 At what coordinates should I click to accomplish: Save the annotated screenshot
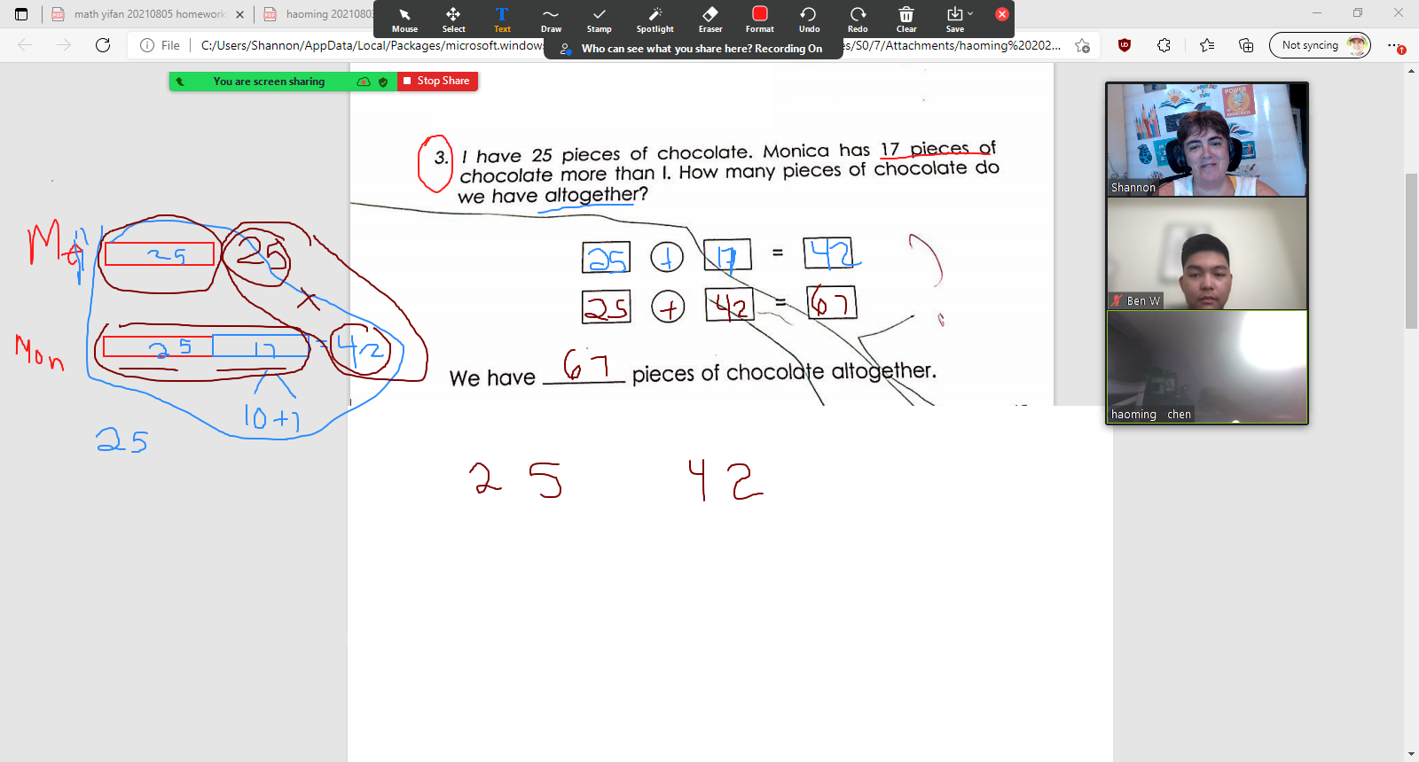tap(954, 19)
